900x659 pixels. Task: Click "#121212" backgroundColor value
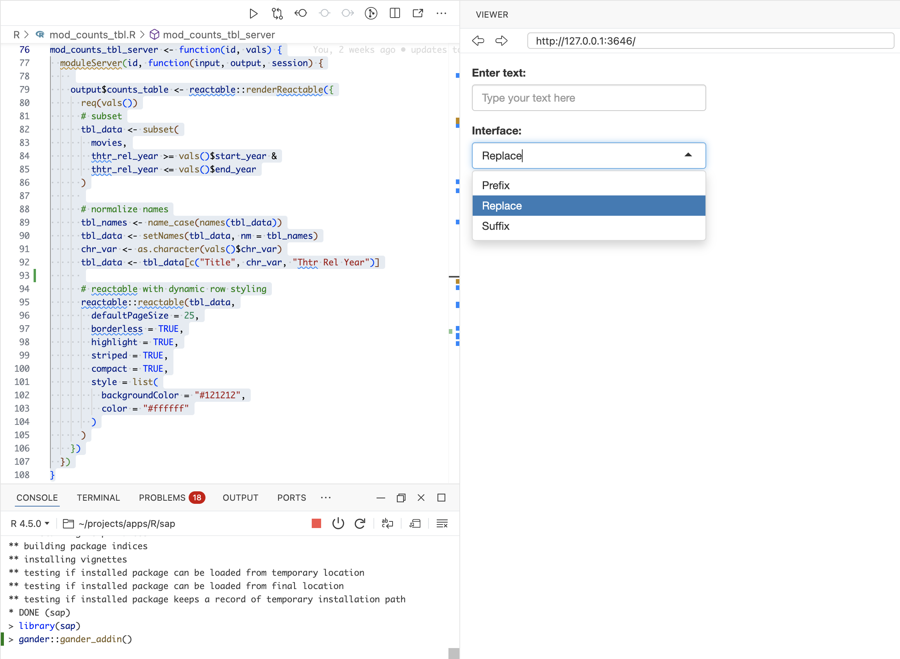coord(218,395)
